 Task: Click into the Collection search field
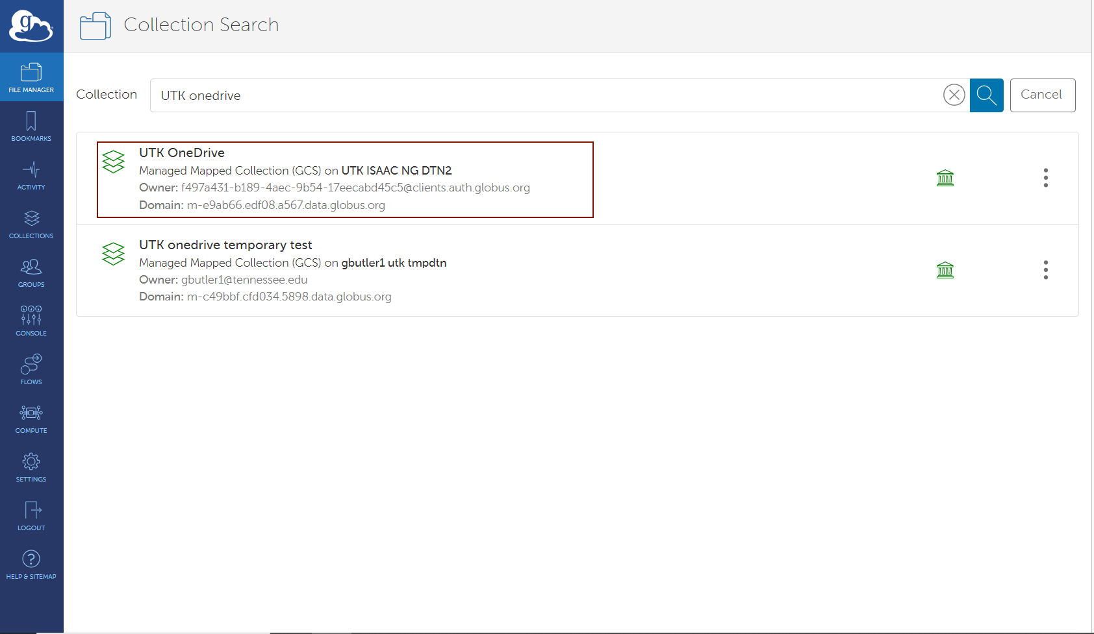click(546, 95)
